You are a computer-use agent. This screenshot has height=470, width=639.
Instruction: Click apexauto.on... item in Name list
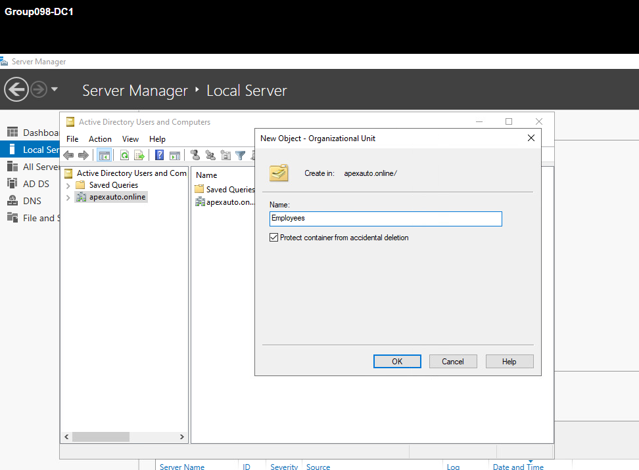pyautogui.click(x=225, y=202)
